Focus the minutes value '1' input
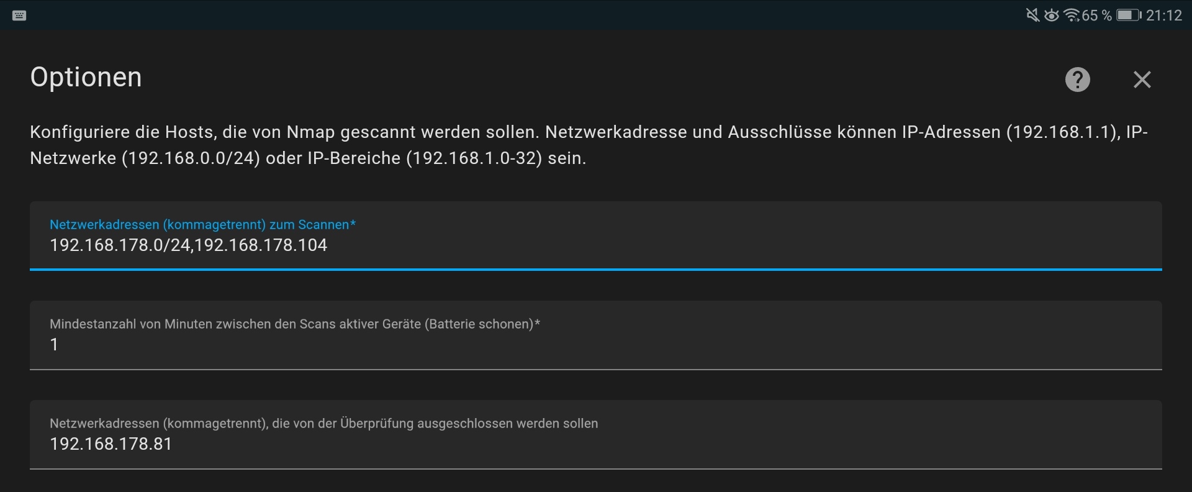1192x492 pixels. 55,345
